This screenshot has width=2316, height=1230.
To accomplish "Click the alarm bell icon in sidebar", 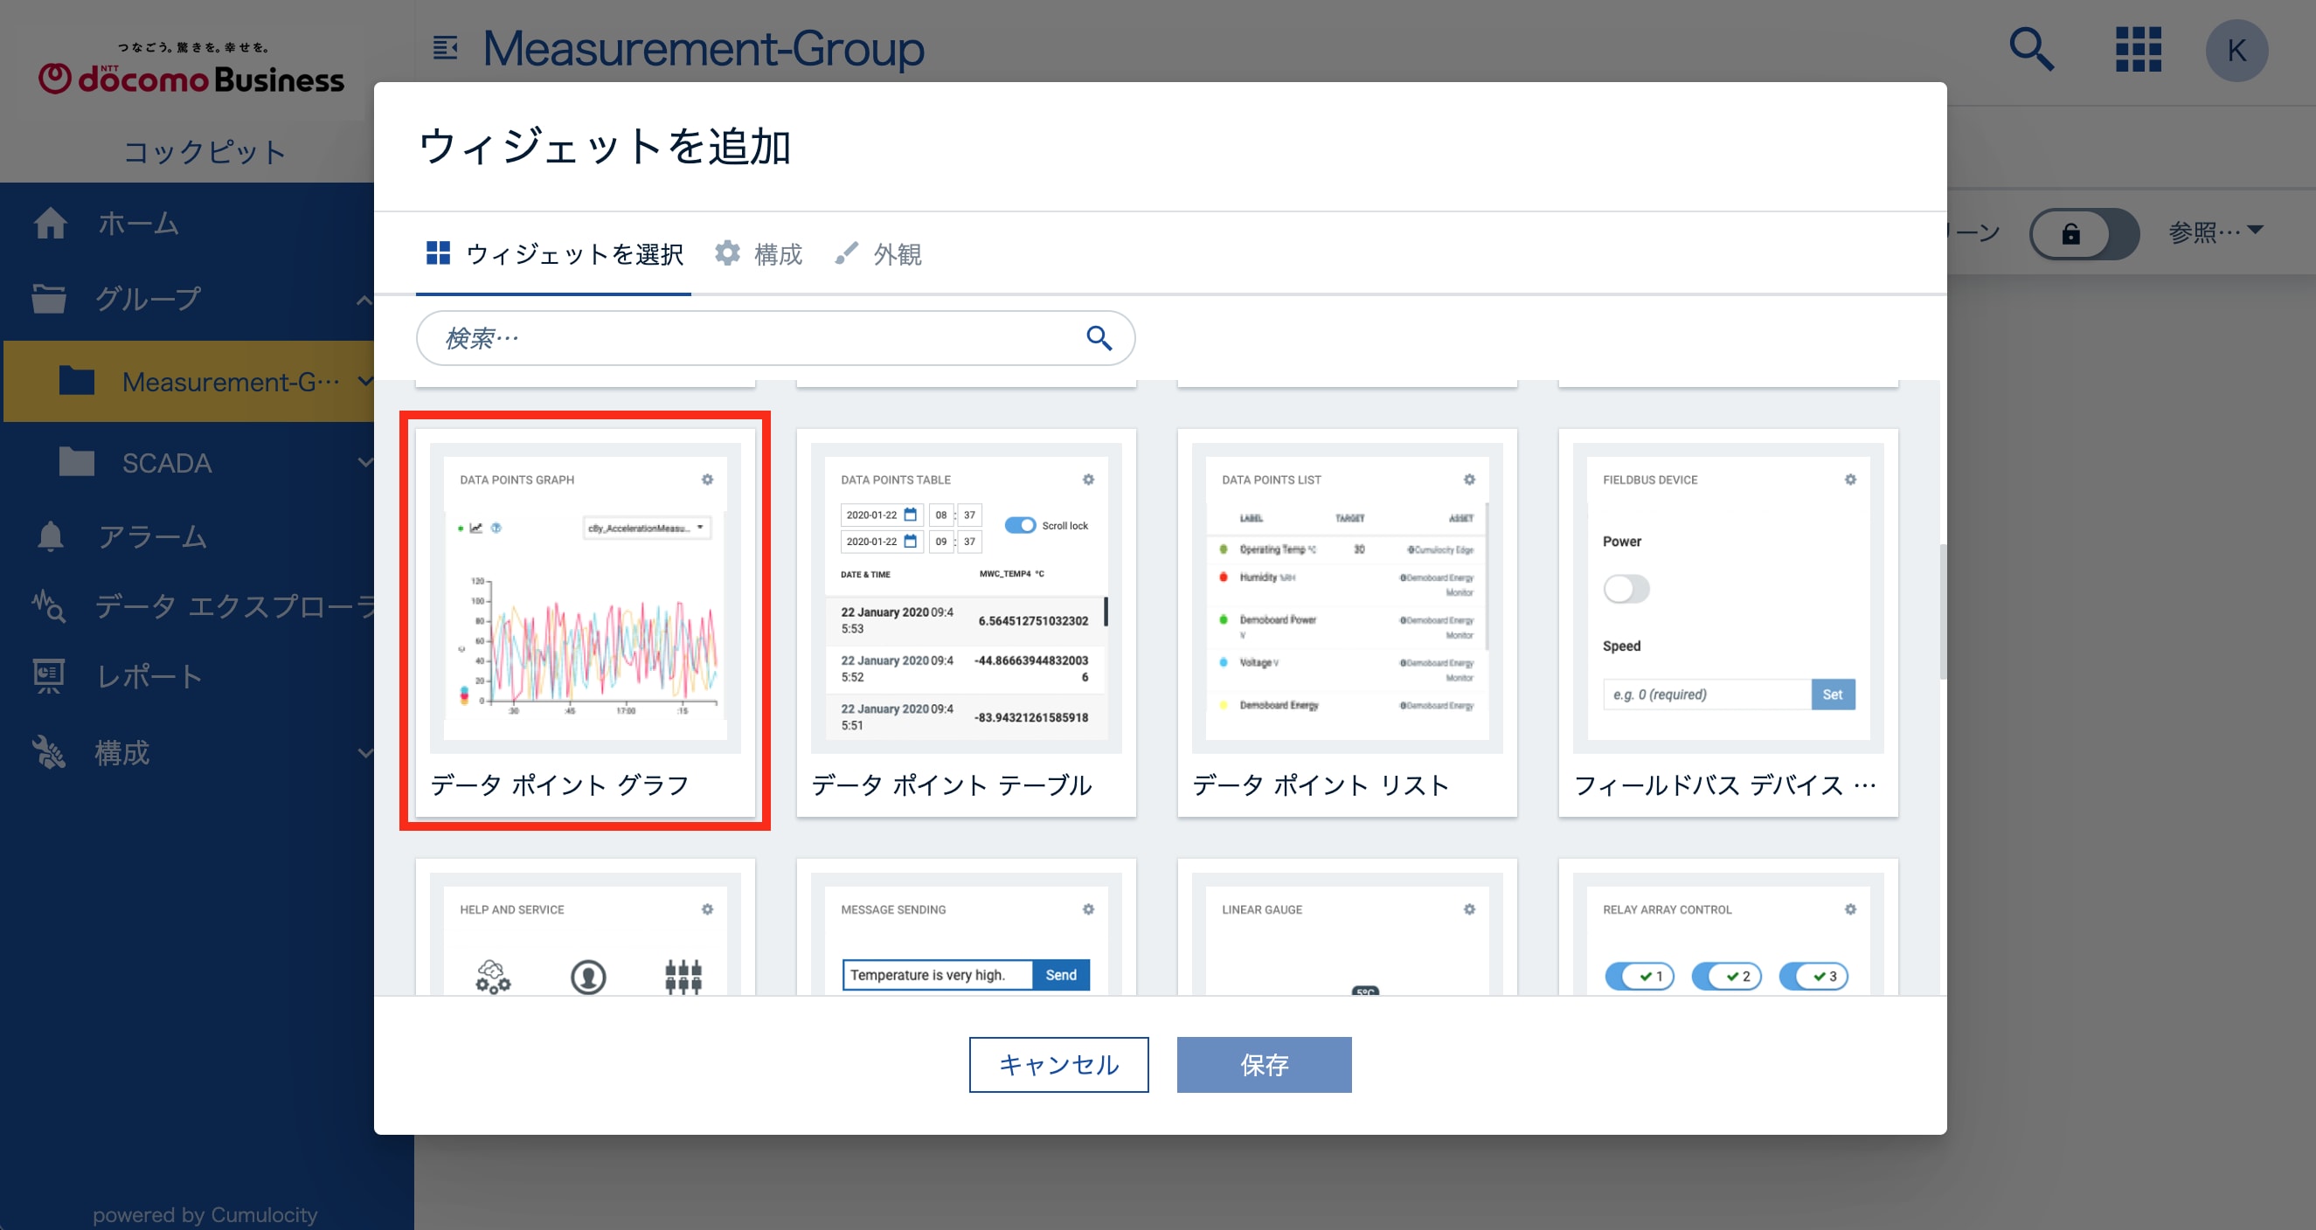I will point(51,536).
